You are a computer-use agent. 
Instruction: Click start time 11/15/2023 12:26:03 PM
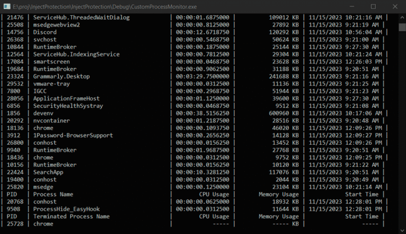coord(345,62)
